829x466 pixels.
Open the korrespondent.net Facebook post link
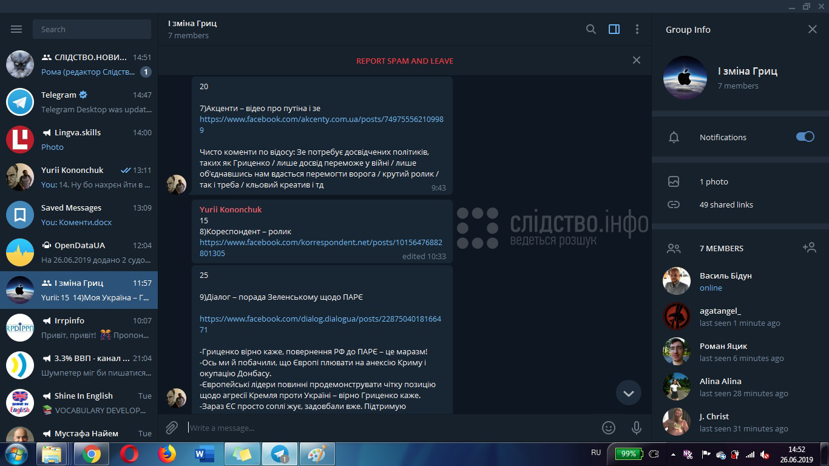321,248
